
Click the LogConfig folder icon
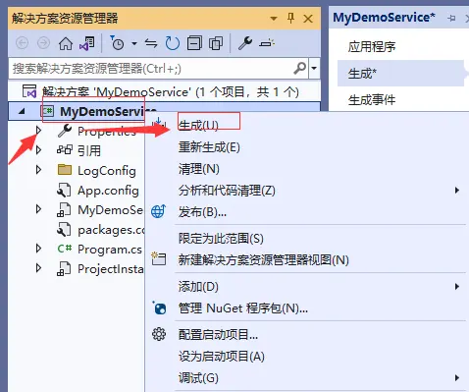click(65, 170)
